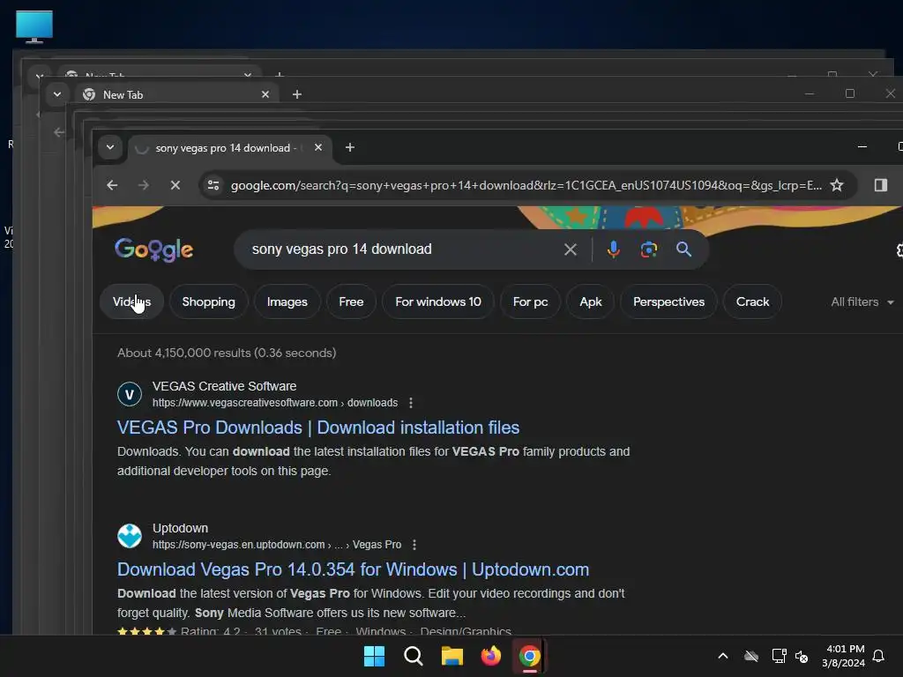Screen dimensions: 903x677
Task: Click the back arrow in front Chrome window
Action: click(x=112, y=185)
